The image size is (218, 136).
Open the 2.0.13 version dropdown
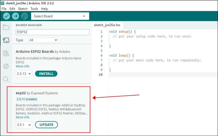click(x=24, y=74)
